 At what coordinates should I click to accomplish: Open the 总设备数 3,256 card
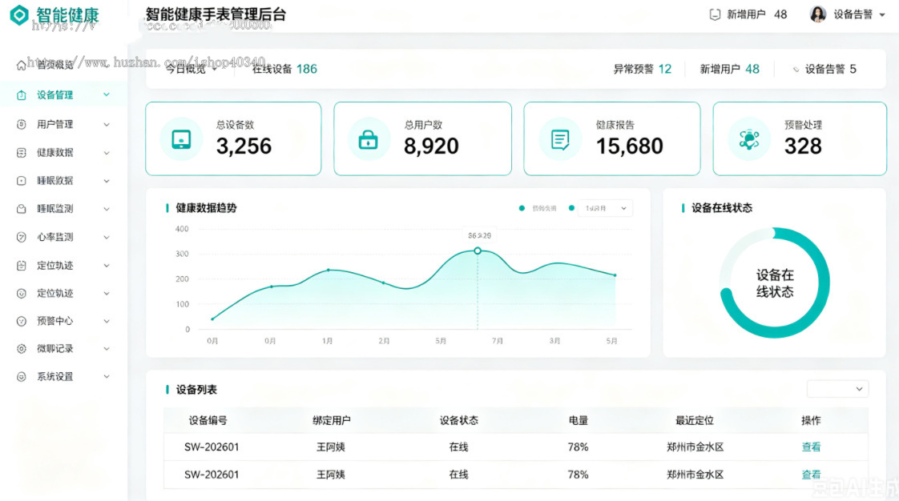[x=233, y=138]
